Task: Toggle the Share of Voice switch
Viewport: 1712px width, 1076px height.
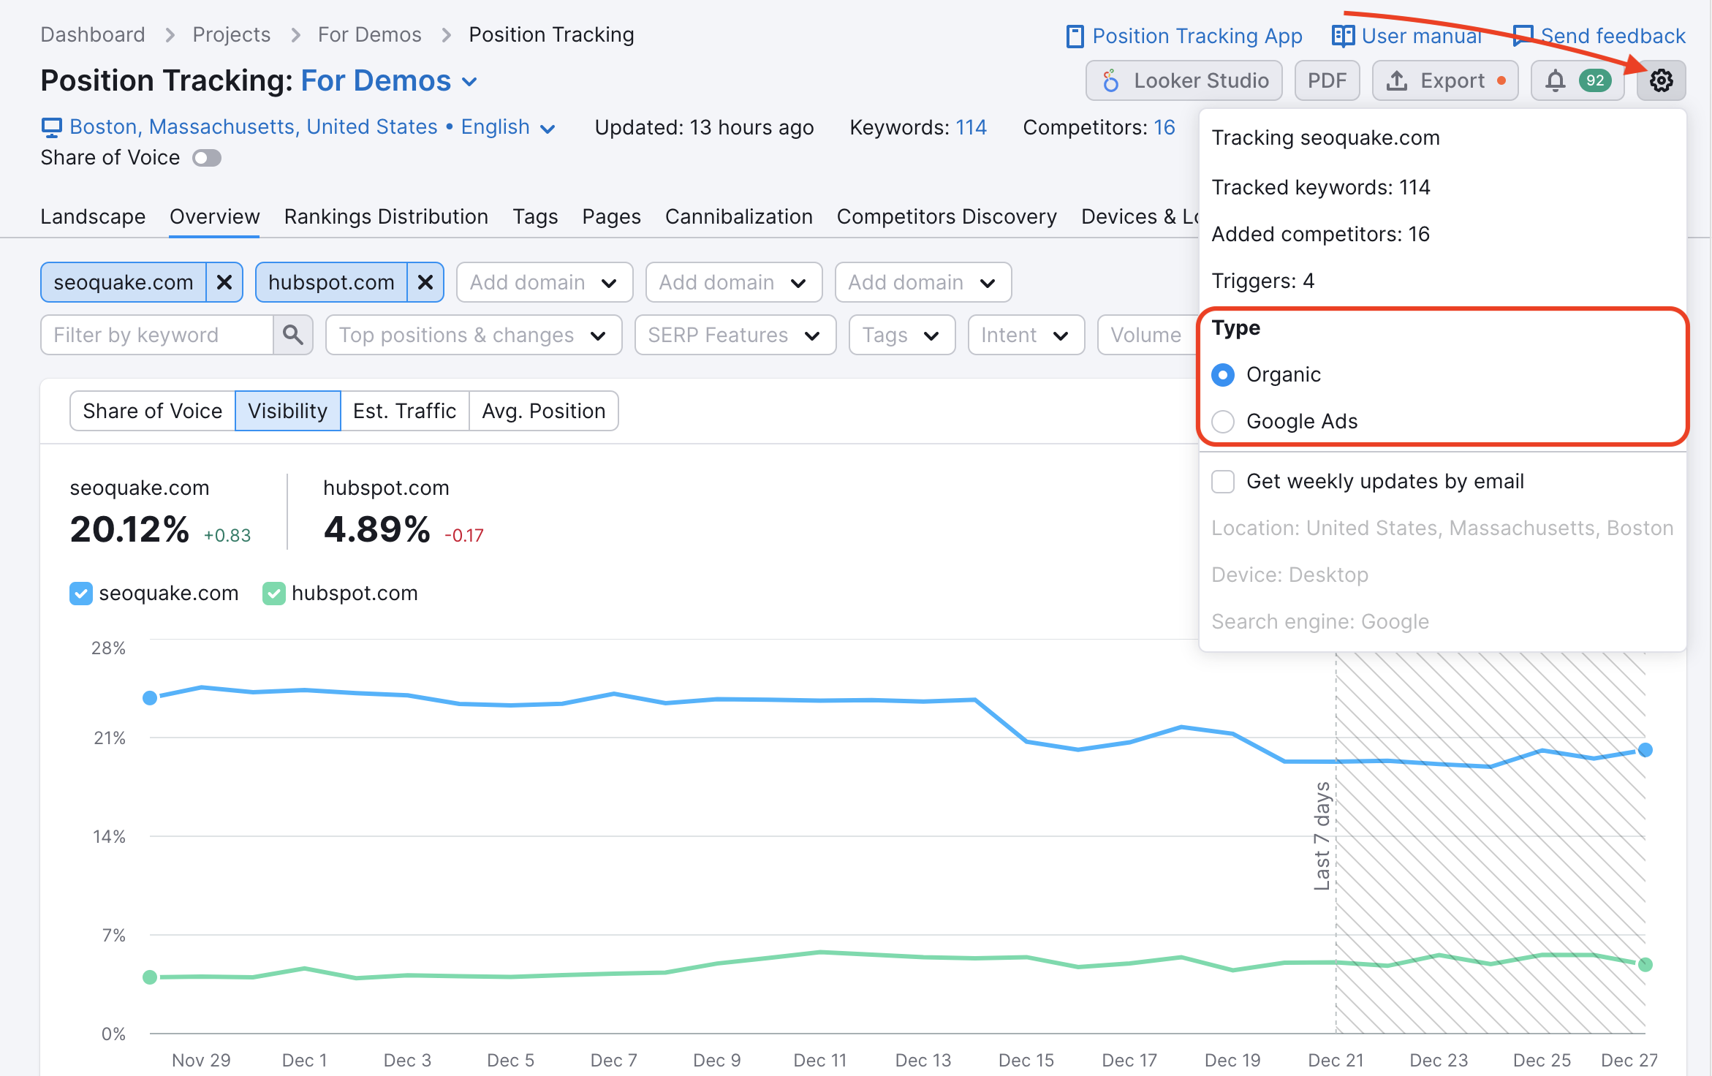Action: pyautogui.click(x=207, y=158)
